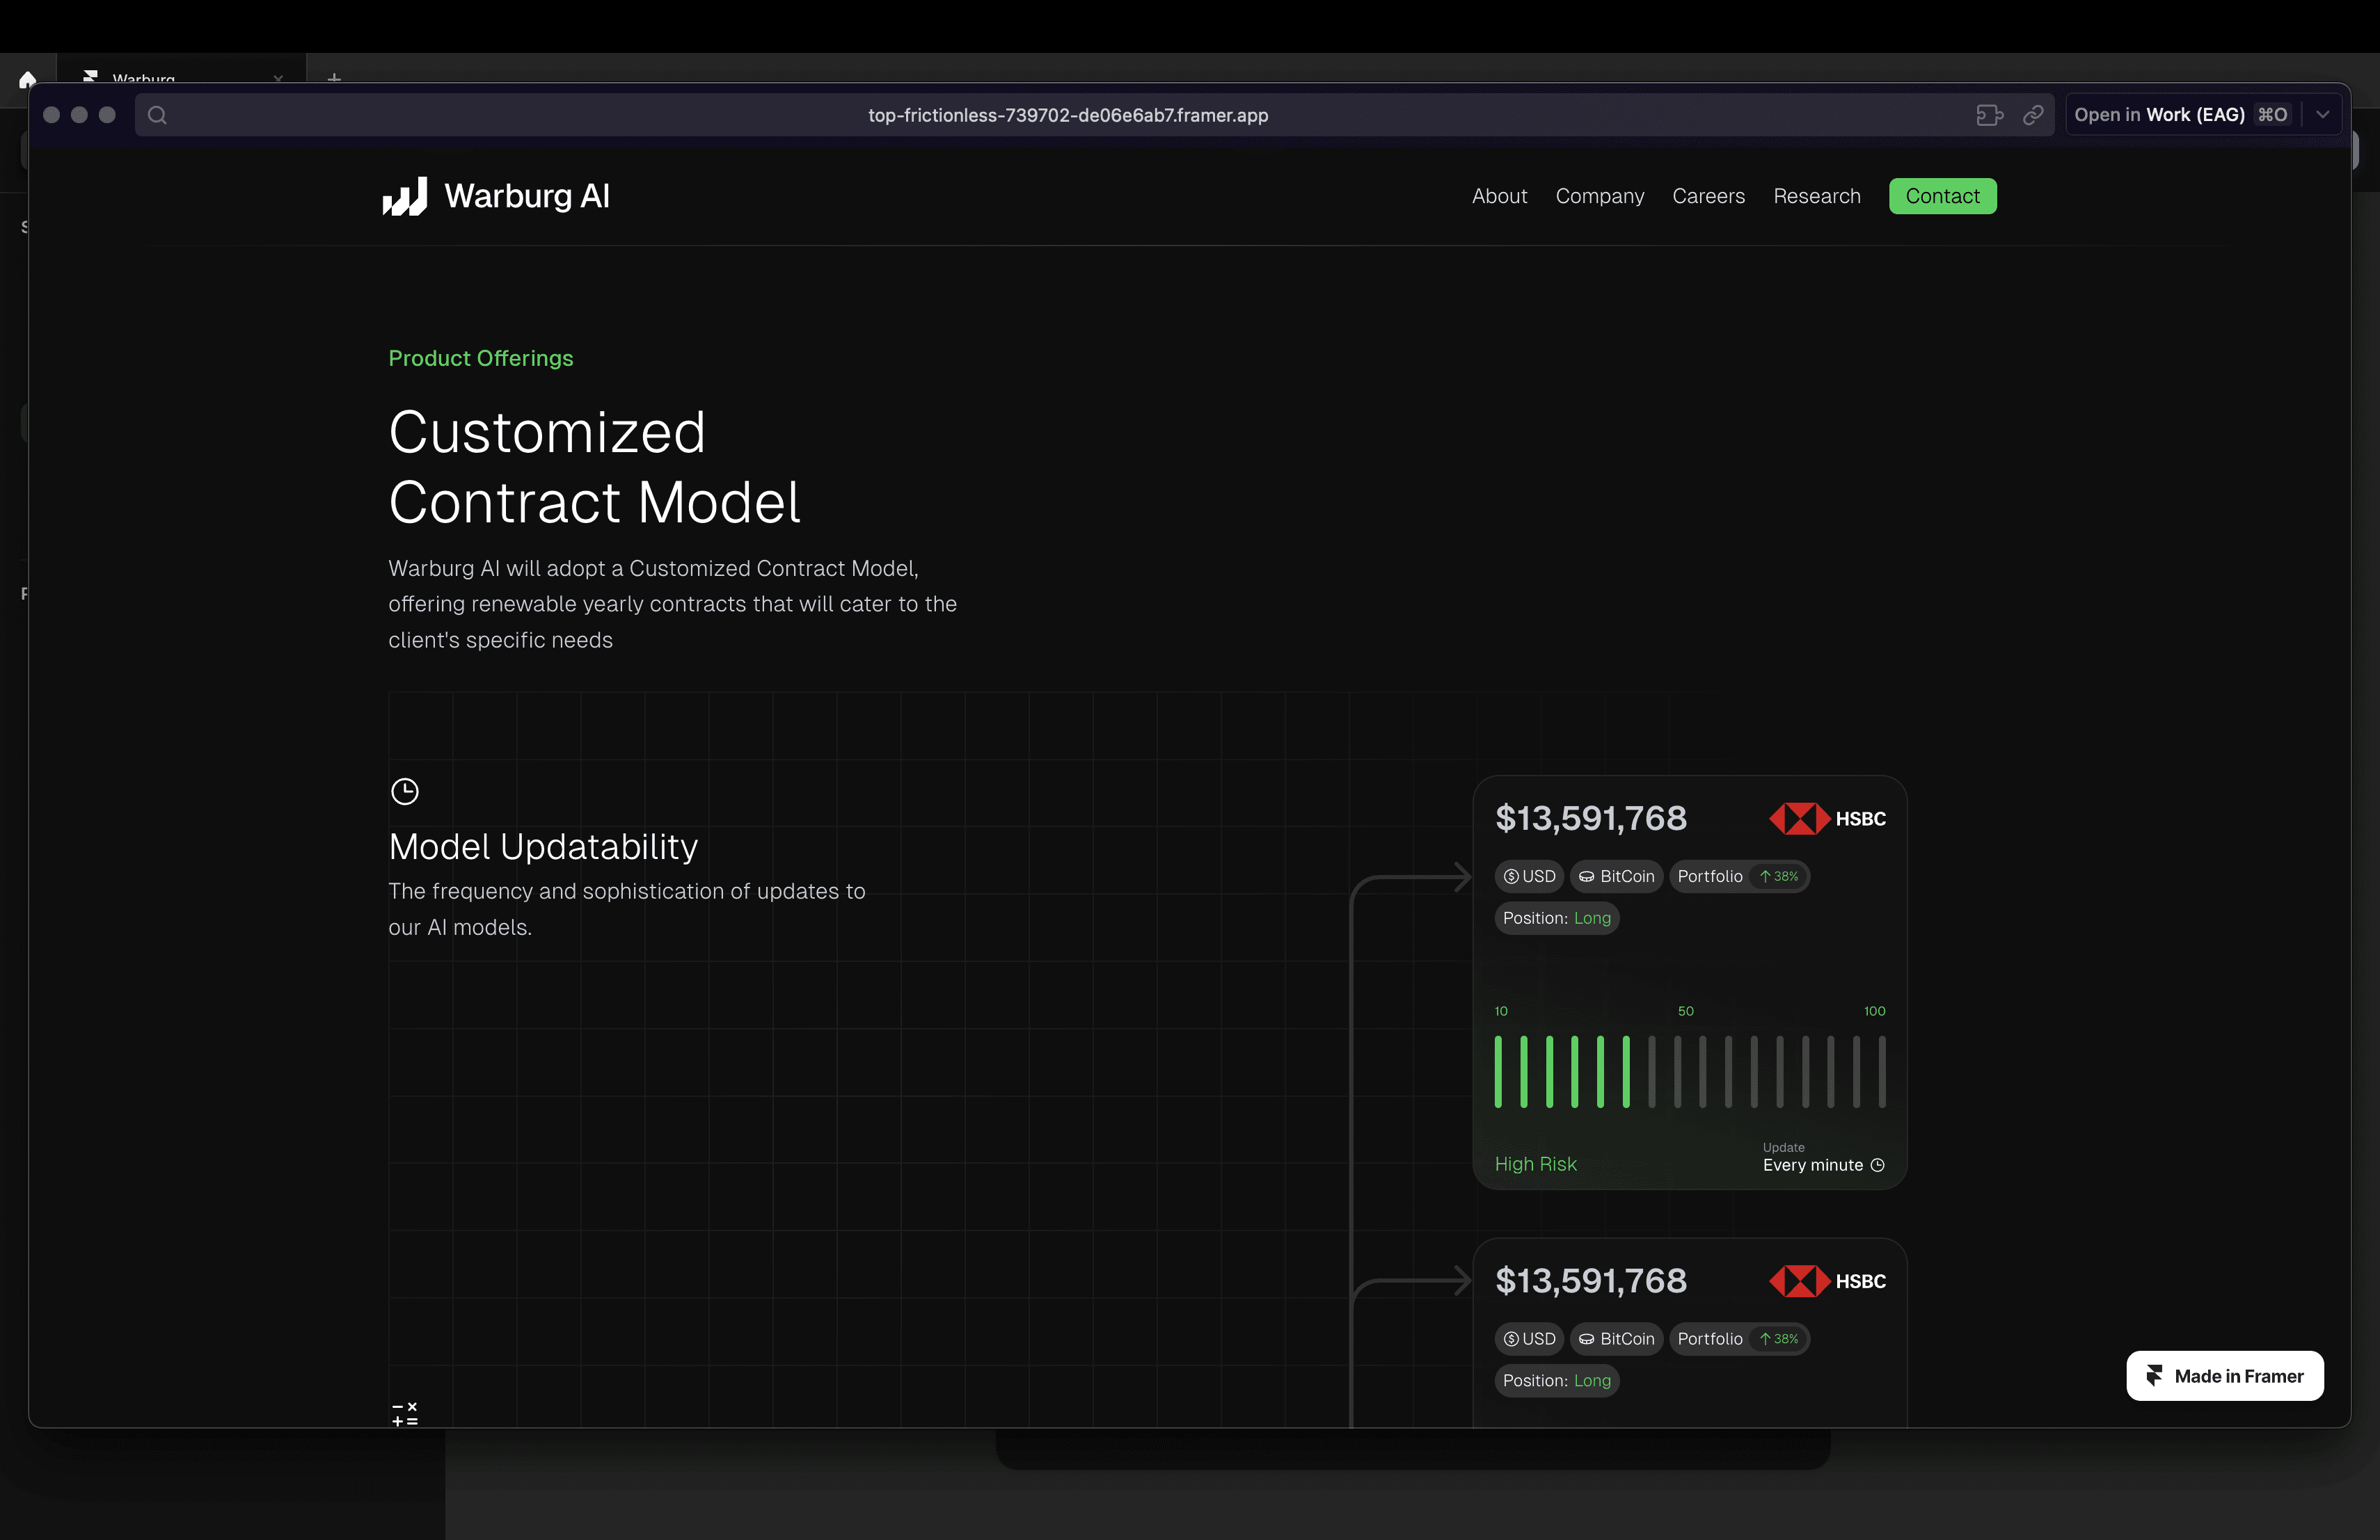
Task: Click the Every minute update text
Action: (1812, 1165)
